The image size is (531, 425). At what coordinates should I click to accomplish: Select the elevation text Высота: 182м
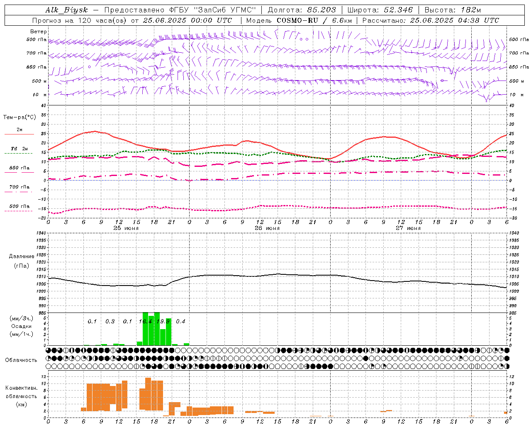point(452,10)
